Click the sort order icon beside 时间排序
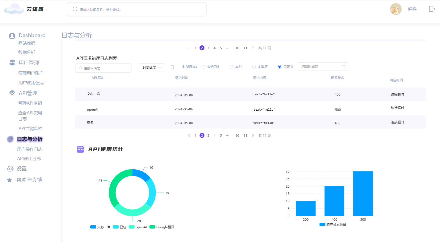 click(172, 67)
